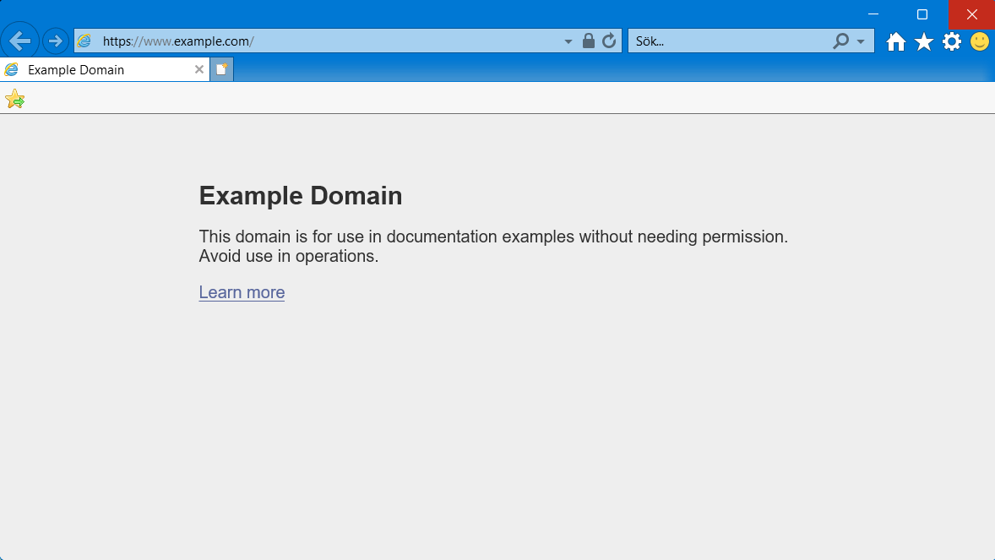995x560 pixels.
Task: Click inside the Sök search box
Action: pos(726,41)
